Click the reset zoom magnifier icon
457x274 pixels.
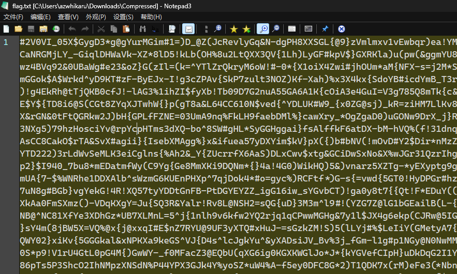pos(218,29)
